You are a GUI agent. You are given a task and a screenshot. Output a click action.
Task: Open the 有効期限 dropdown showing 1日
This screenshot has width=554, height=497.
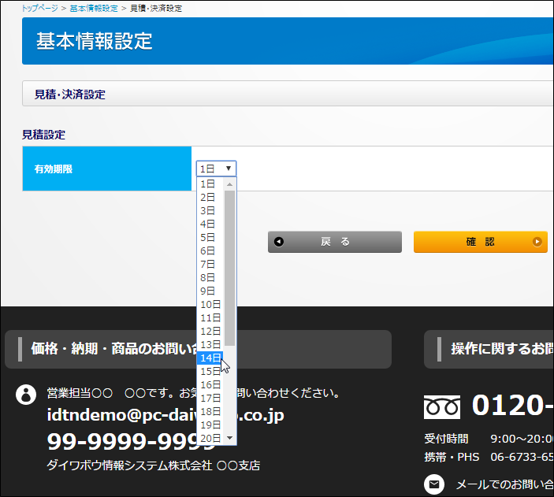click(x=216, y=169)
